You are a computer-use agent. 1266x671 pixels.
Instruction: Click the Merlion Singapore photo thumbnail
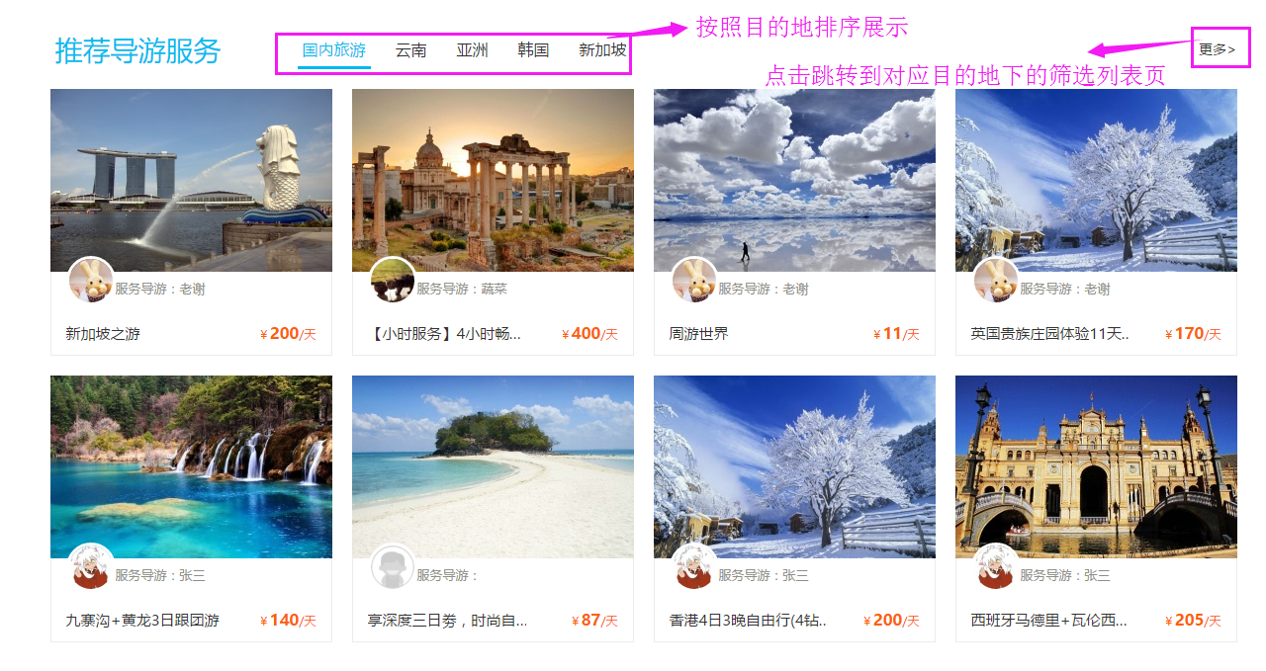pos(191,180)
